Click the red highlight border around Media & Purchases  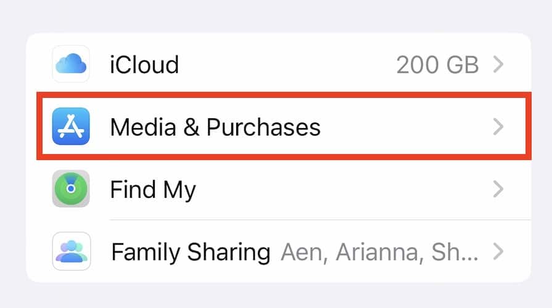281,94
